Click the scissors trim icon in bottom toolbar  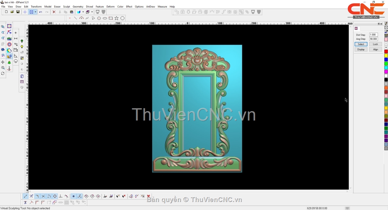coord(25,203)
